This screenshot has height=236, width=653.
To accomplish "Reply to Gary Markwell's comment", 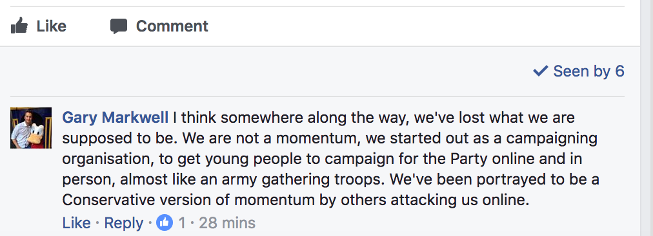I will [124, 223].
